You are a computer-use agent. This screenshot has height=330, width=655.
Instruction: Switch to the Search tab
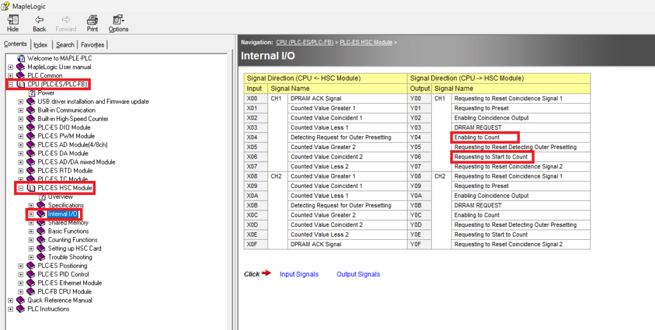click(65, 45)
